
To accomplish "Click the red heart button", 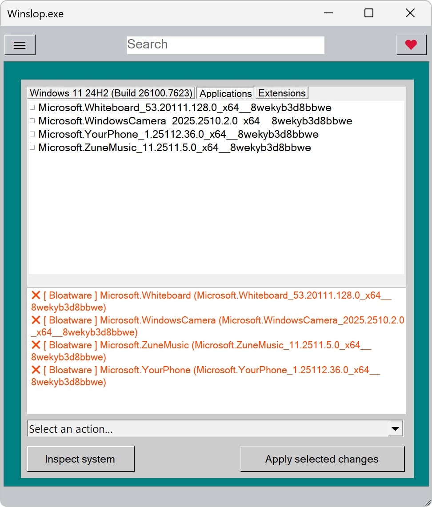I will click(411, 44).
